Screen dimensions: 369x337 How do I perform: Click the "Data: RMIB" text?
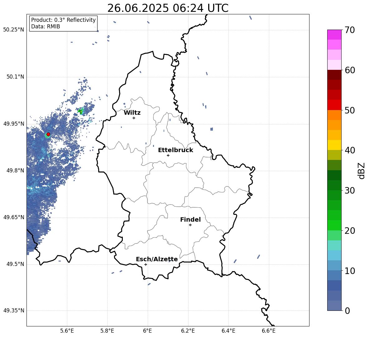46,26
